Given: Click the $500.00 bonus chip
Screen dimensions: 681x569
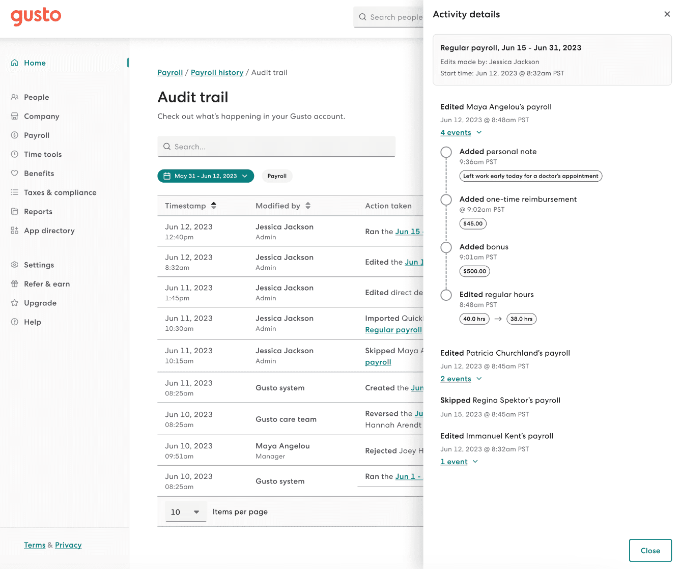Looking at the screenshot, I should (x=474, y=271).
